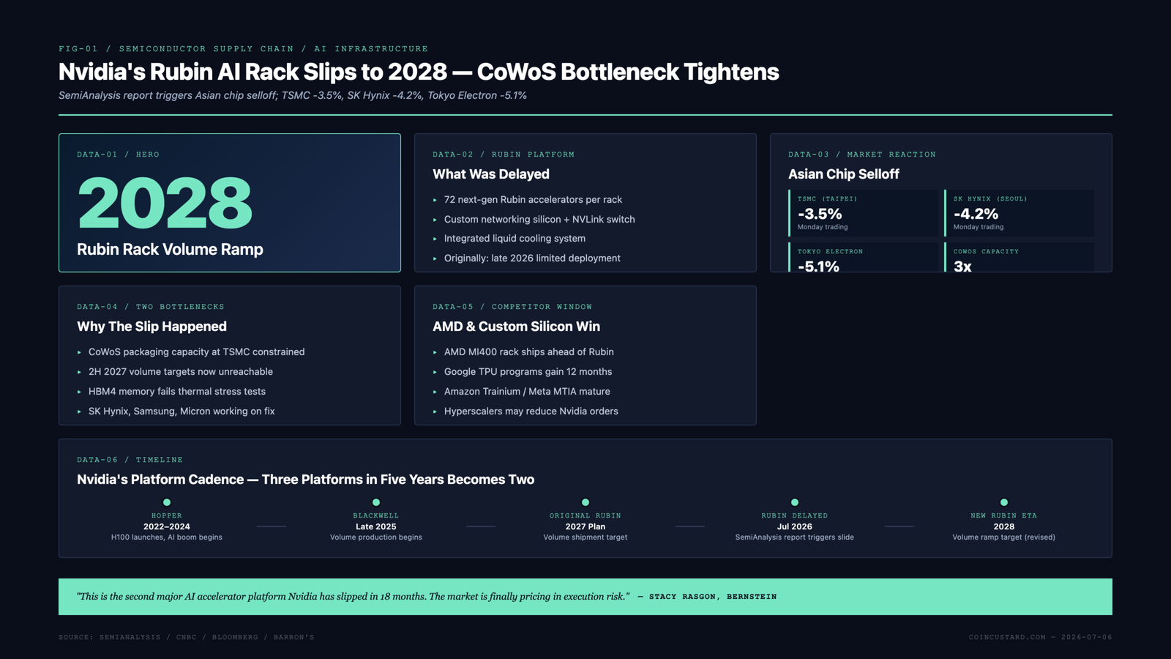The height and width of the screenshot is (659, 1171).
Task: Click 'AMD & Custom Silicon Win' heading
Action: pyautogui.click(x=516, y=327)
